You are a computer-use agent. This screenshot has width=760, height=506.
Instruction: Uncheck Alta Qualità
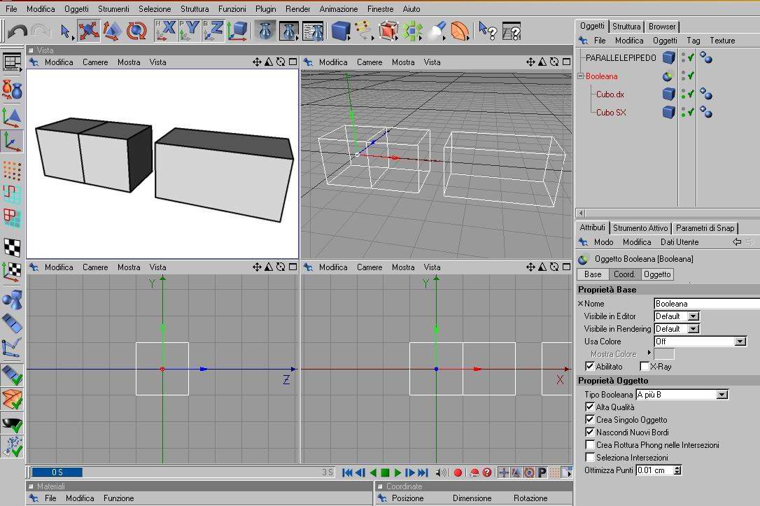pyautogui.click(x=590, y=407)
